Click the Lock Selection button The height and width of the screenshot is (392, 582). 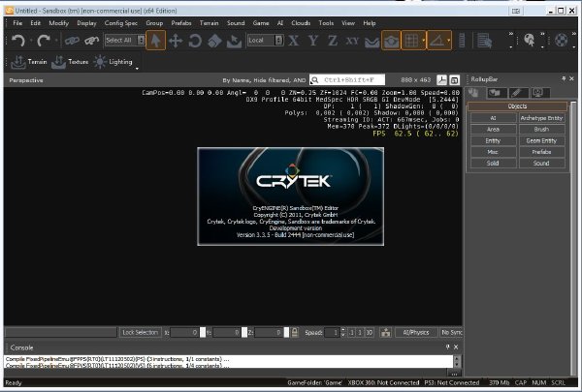(141, 332)
